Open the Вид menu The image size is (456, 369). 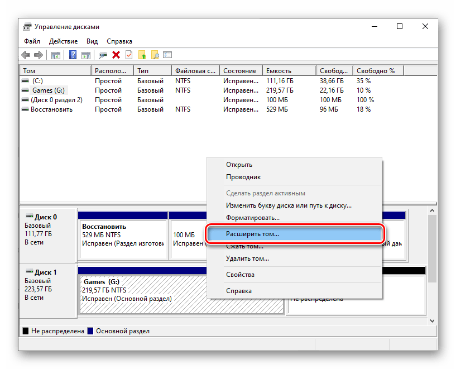[x=92, y=41]
